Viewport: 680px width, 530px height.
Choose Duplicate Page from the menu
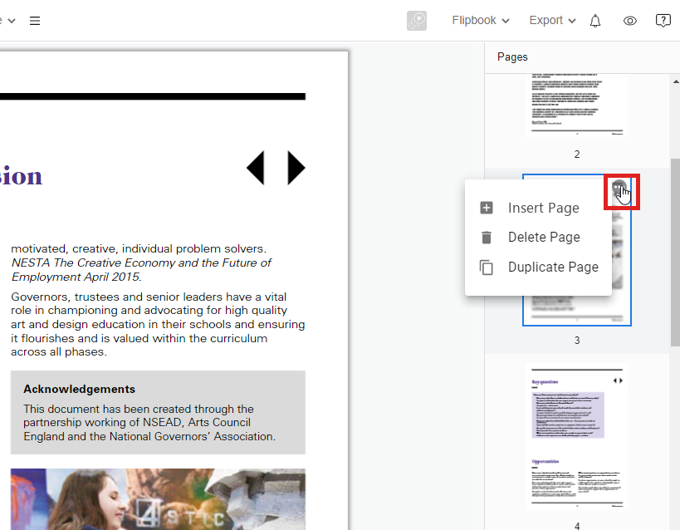[x=538, y=267]
